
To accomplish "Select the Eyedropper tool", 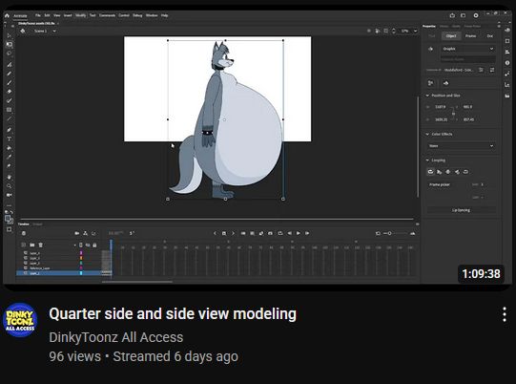I will [x=9, y=157].
